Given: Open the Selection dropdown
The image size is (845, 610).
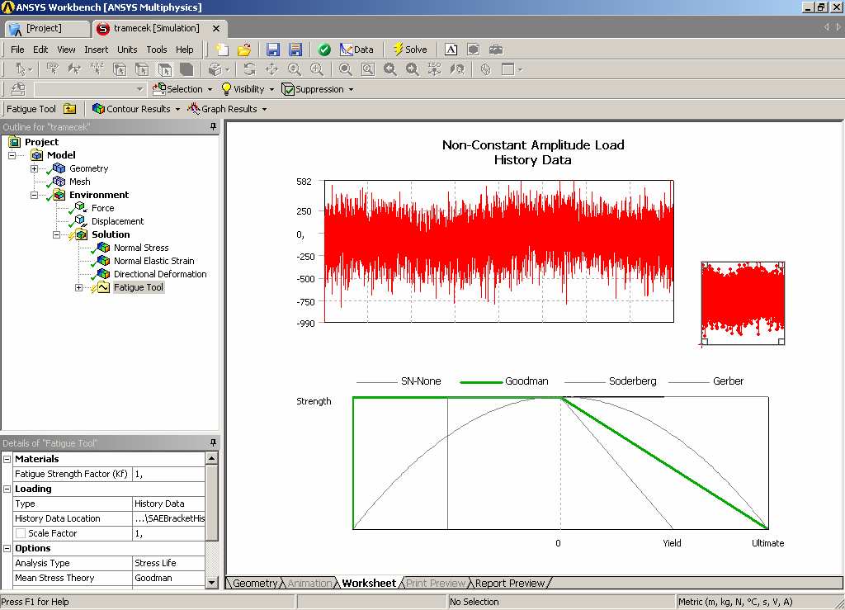Looking at the screenshot, I should pyautogui.click(x=182, y=89).
